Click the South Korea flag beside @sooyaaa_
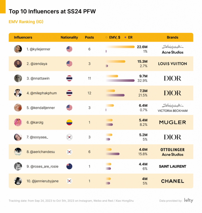 point(69,137)
